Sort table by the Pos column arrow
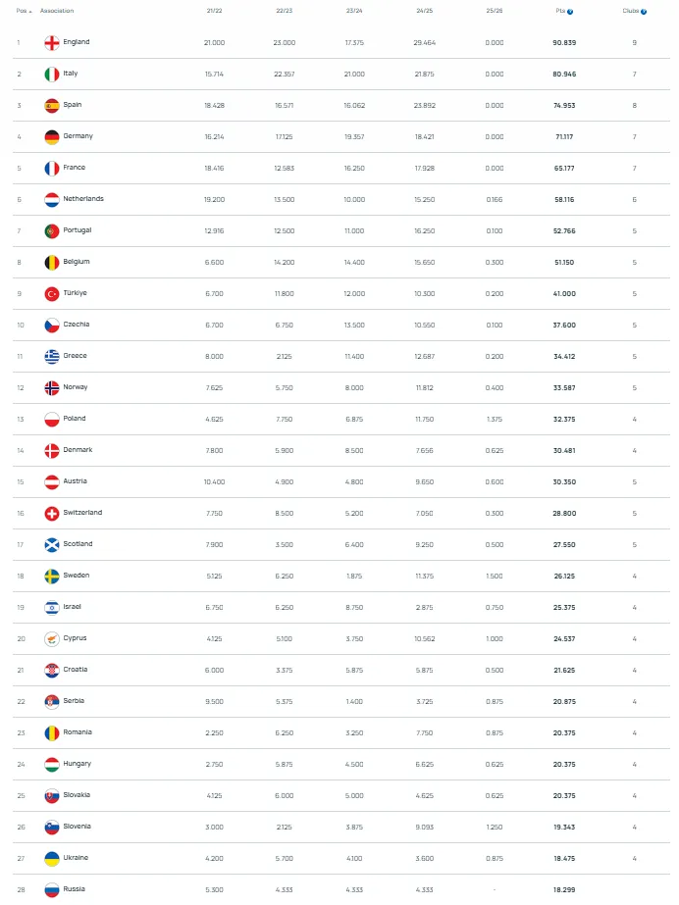679x905 pixels. pos(30,11)
